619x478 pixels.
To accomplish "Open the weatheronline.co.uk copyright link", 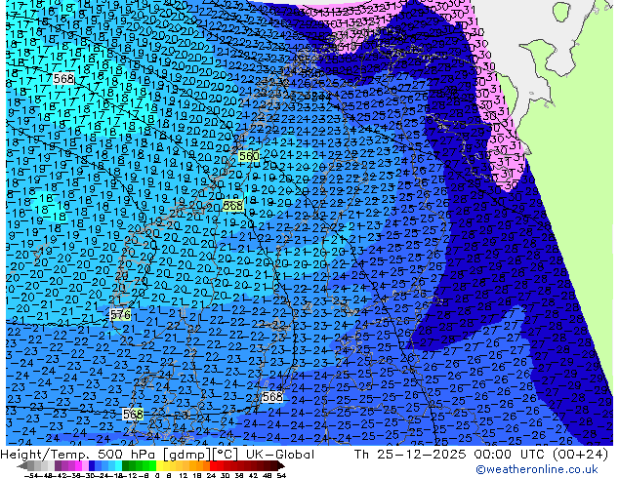I will [537, 469].
